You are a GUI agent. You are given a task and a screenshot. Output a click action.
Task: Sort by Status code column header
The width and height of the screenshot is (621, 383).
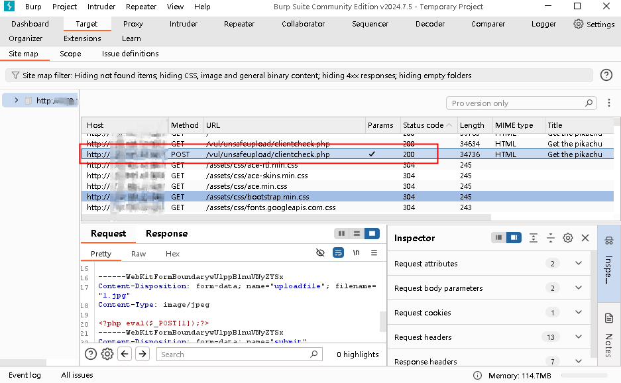pos(429,125)
